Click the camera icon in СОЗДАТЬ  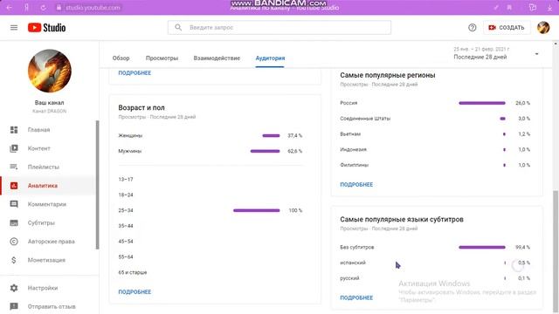492,27
